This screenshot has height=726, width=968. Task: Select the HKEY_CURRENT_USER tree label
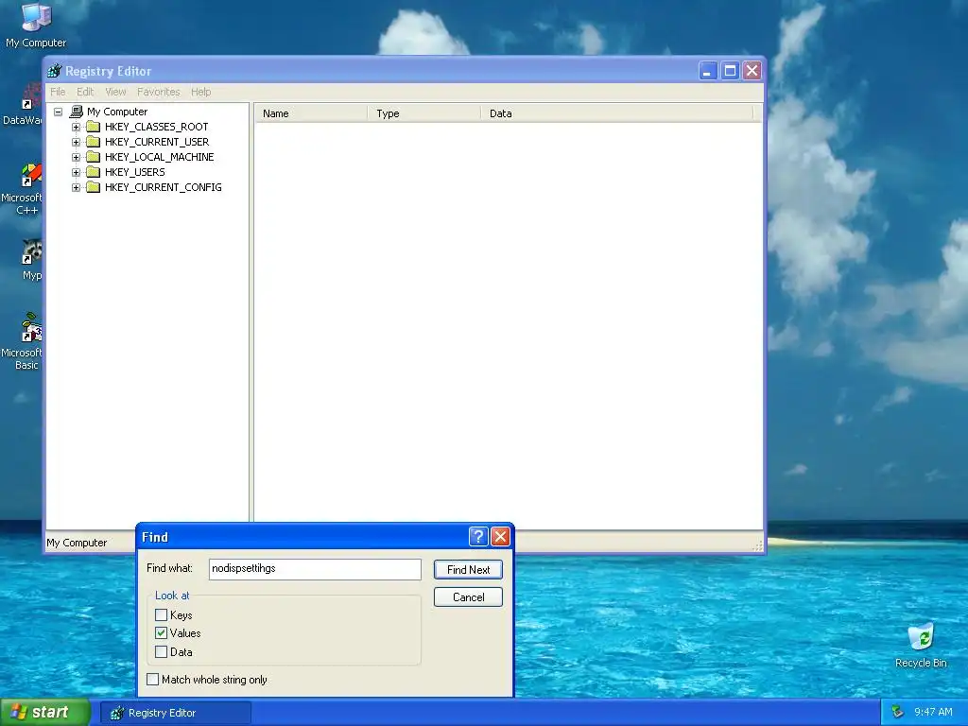157,142
